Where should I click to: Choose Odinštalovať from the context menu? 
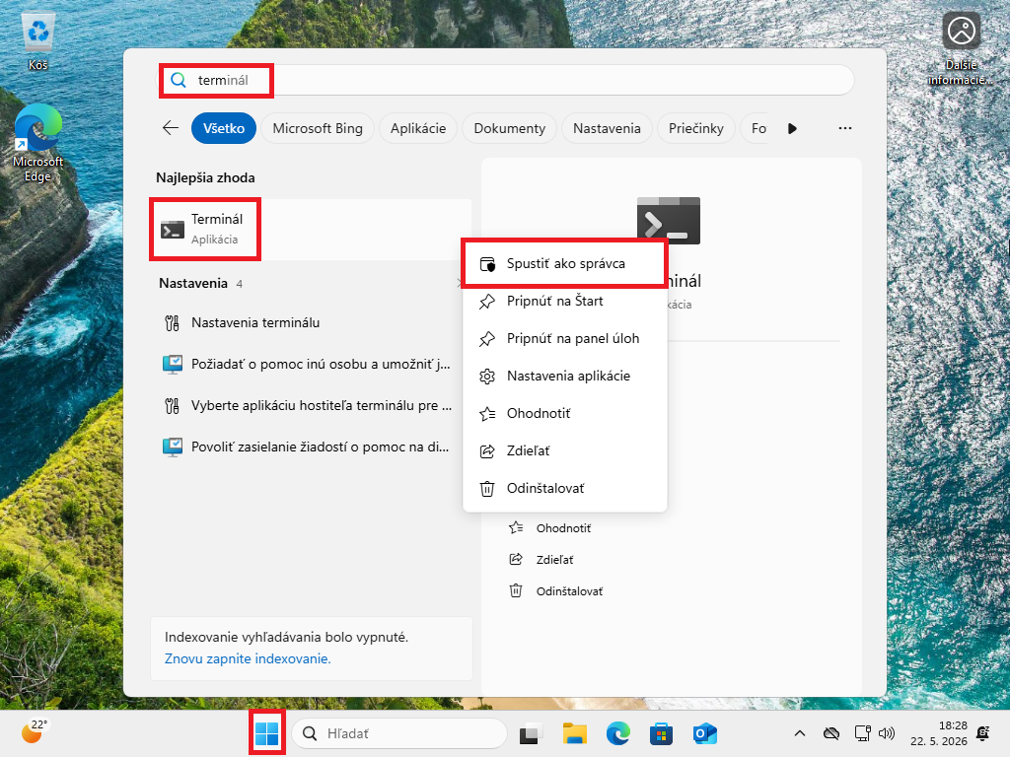pos(565,488)
